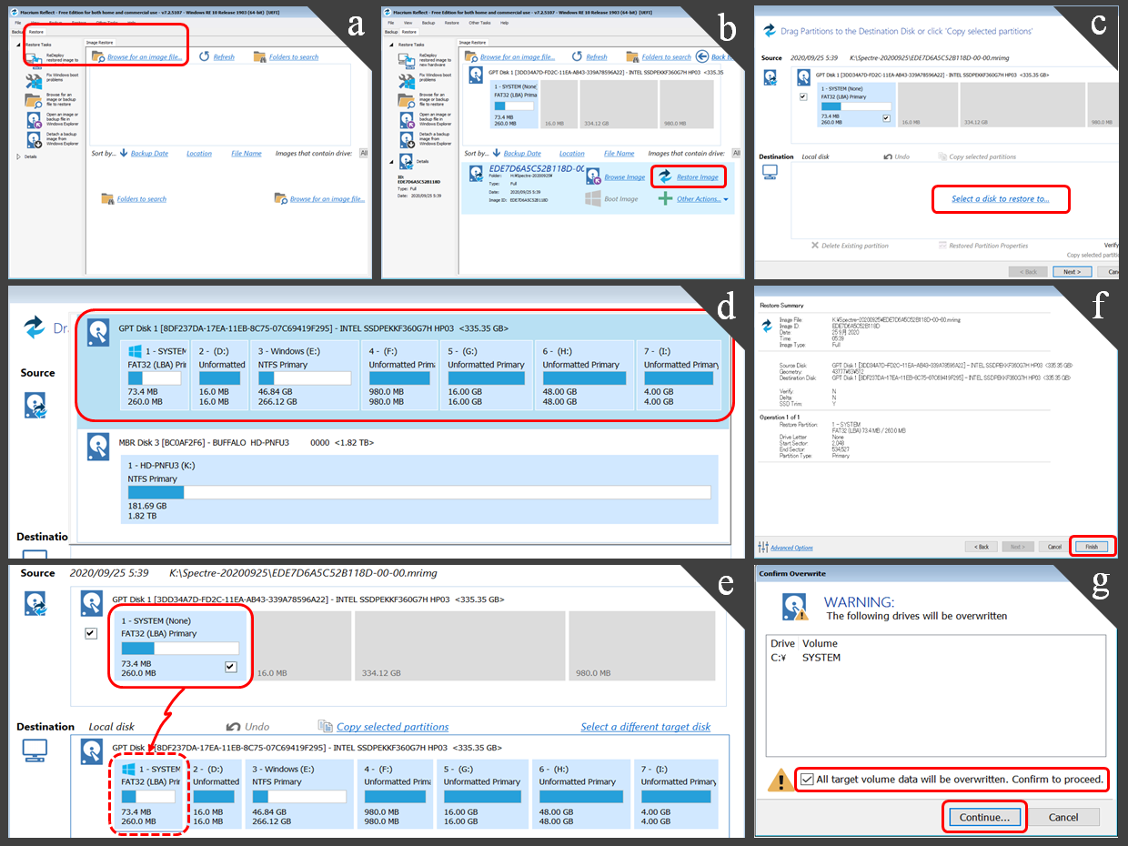This screenshot has width=1128, height=846.
Task: Open the Help menu in the menu bar
Action: tap(504, 22)
